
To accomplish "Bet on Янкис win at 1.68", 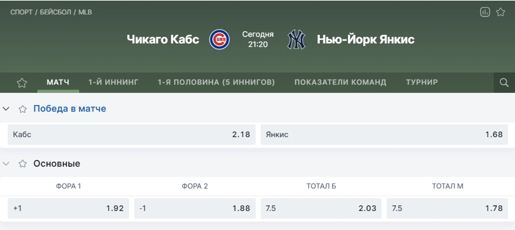I will click(384, 134).
